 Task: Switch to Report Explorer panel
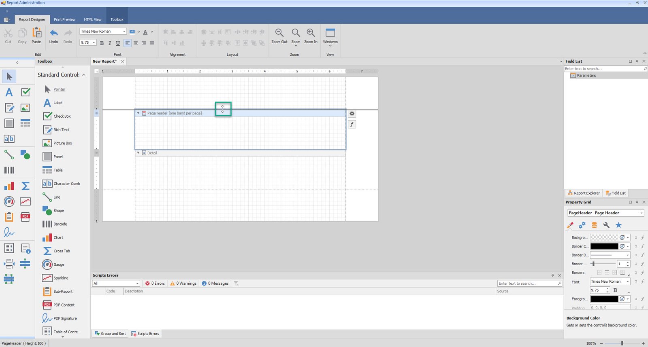click(584, 193)
